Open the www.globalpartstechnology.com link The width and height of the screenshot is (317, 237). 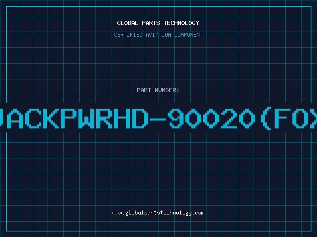coord(158,213)
